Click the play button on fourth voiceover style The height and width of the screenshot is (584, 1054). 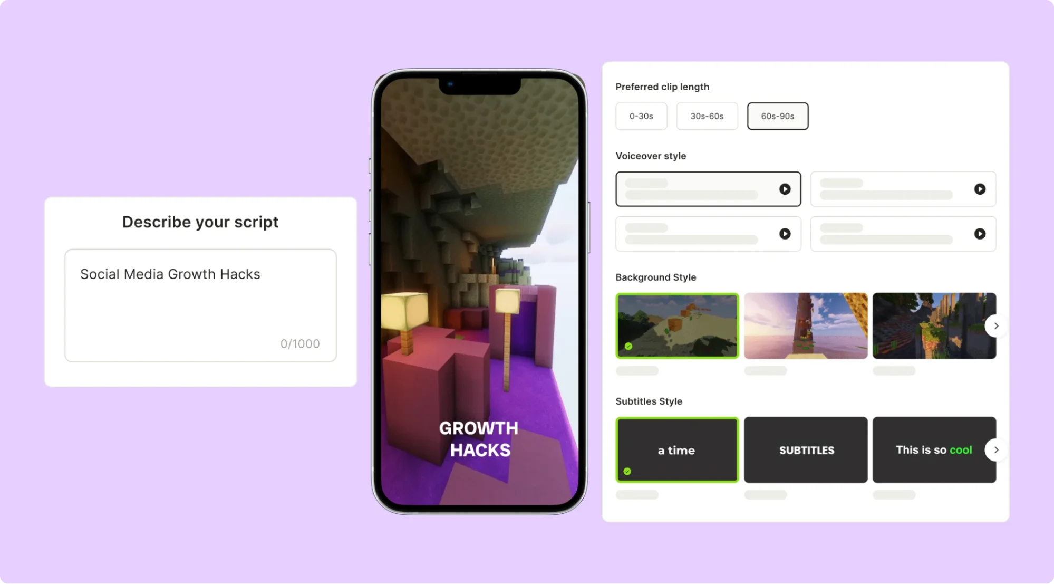[x=979, y=233]
